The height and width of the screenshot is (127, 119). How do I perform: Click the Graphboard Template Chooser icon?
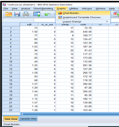coord(60,17)
